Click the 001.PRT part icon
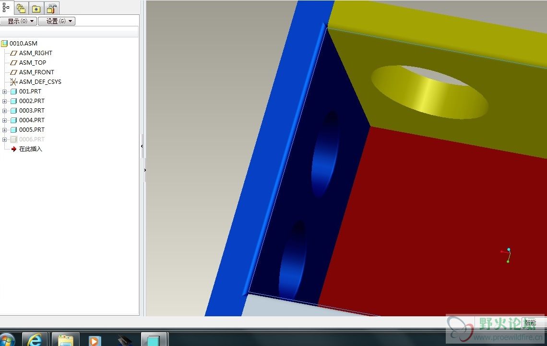The width and height of the screenshot is (547, 346). [13, 92]
